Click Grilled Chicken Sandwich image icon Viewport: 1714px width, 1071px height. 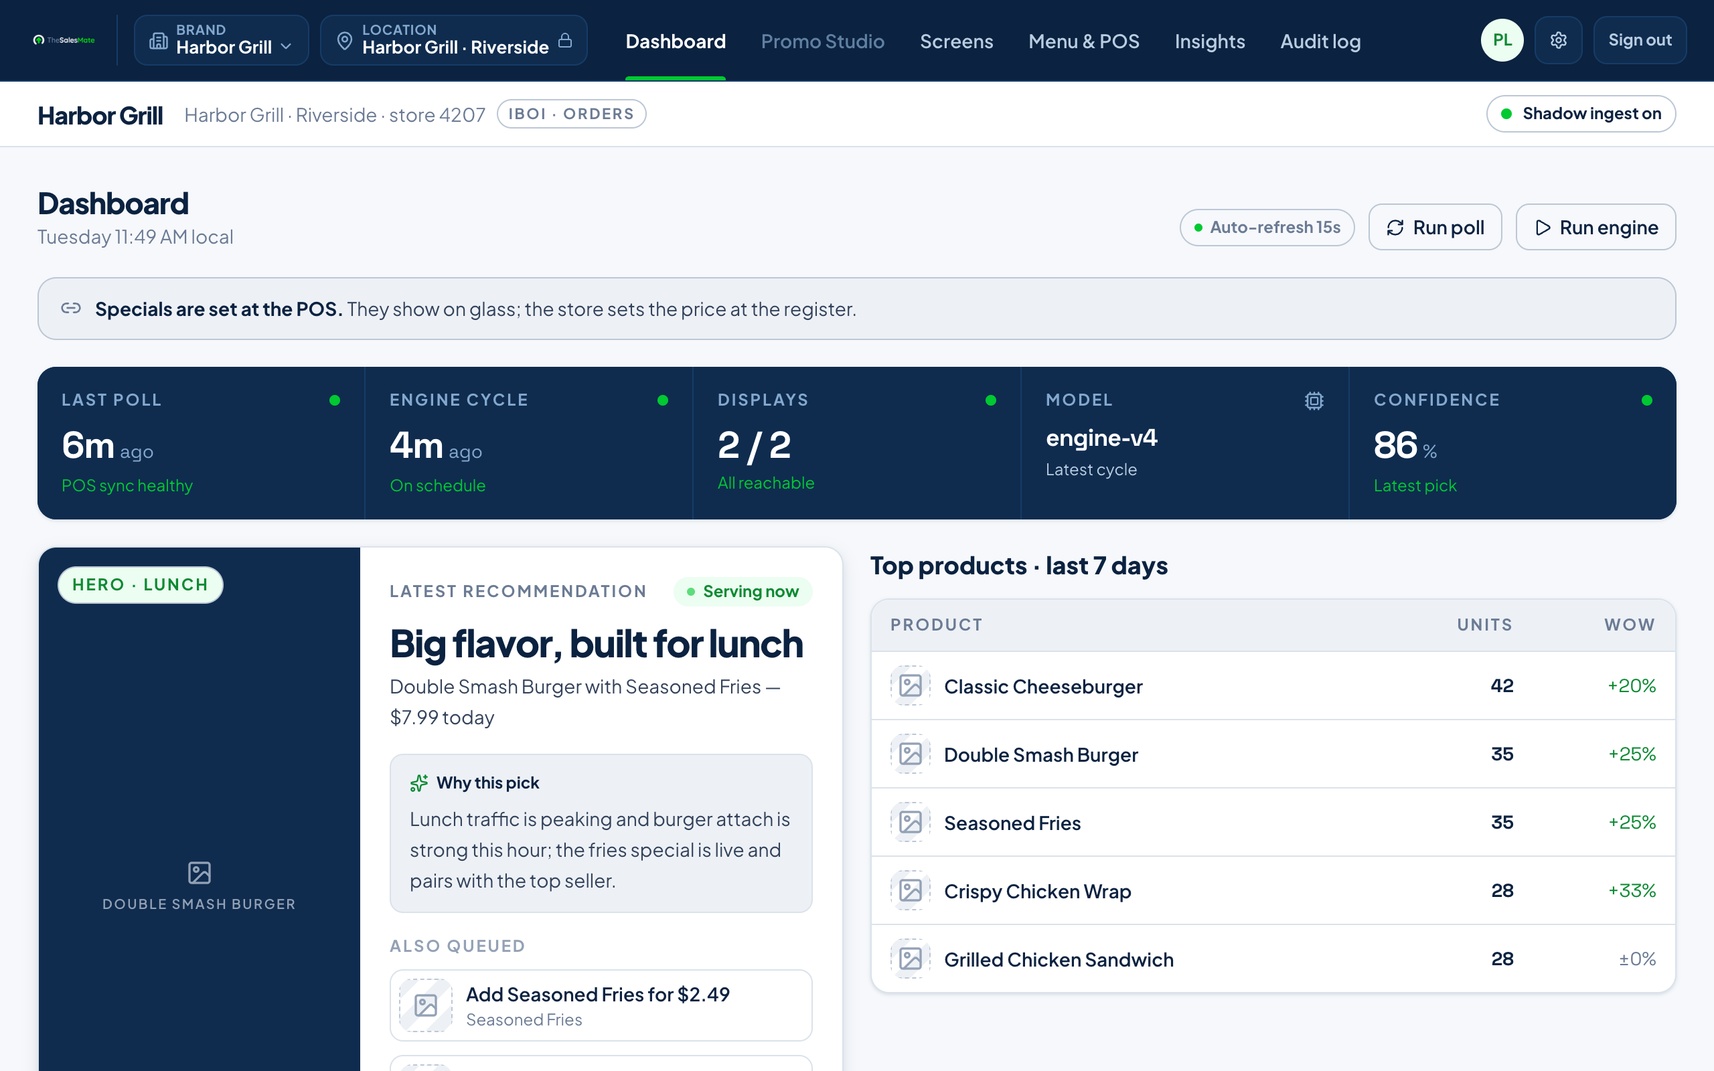tap(910, 959)
